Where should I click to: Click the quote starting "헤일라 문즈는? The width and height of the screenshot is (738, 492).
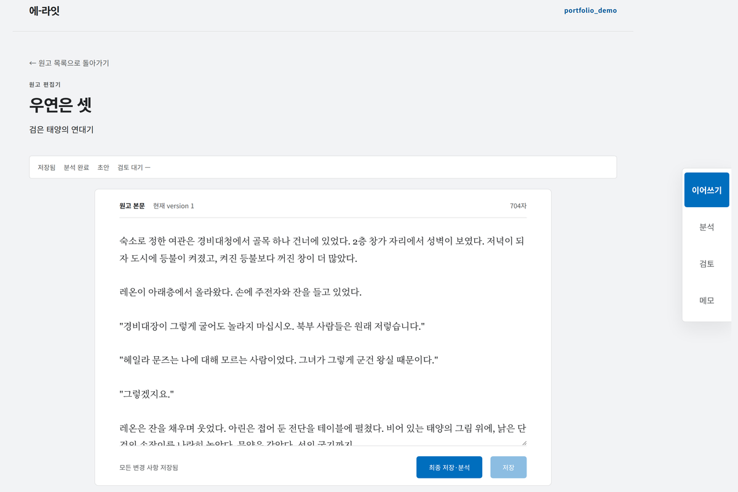[279, 360]
